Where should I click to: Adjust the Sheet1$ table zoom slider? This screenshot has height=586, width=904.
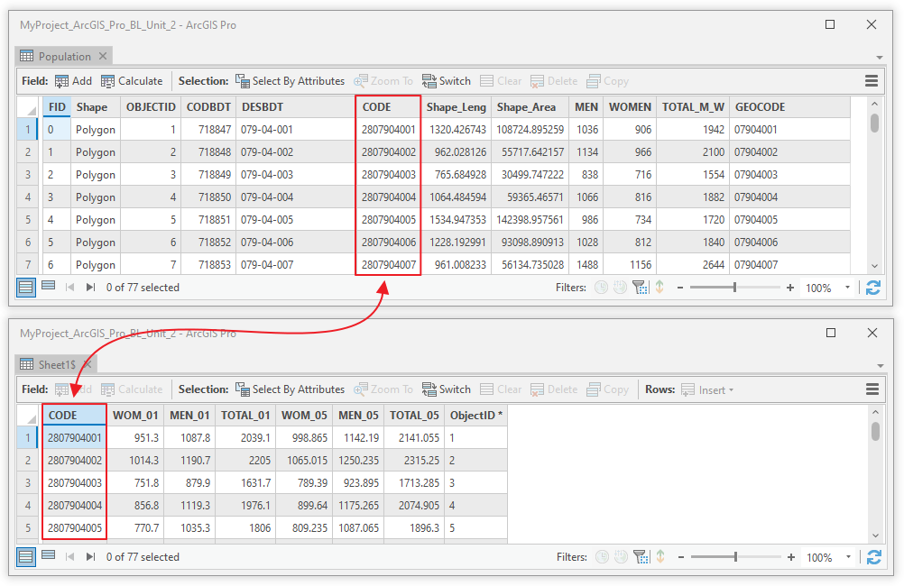735,556
